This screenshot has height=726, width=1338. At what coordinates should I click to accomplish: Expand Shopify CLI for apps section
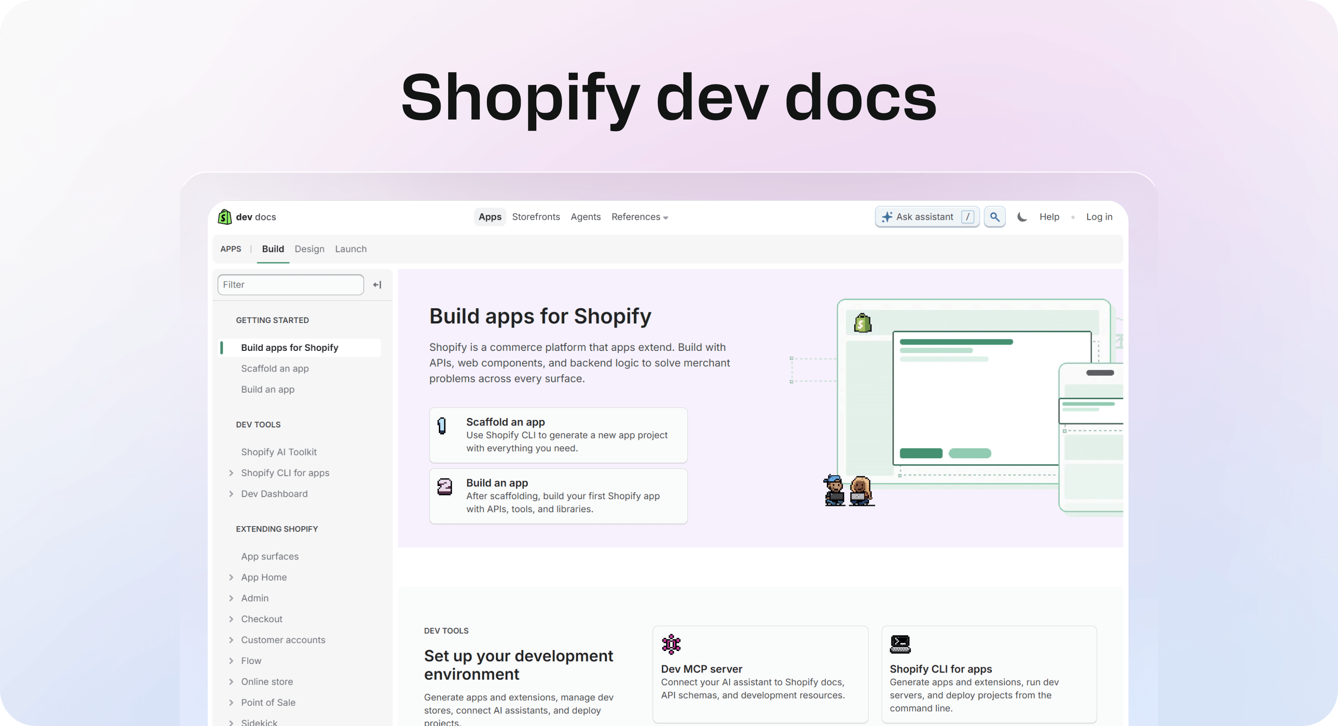pyautogui.click(x=231, y=473)
